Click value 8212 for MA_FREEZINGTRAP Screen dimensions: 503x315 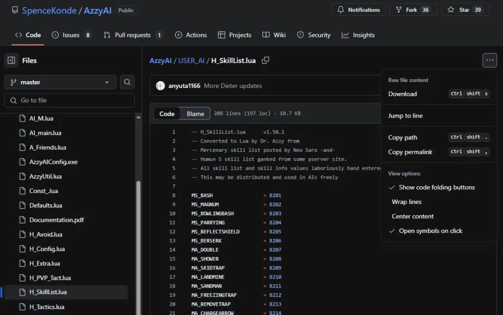tap(275, 295)
